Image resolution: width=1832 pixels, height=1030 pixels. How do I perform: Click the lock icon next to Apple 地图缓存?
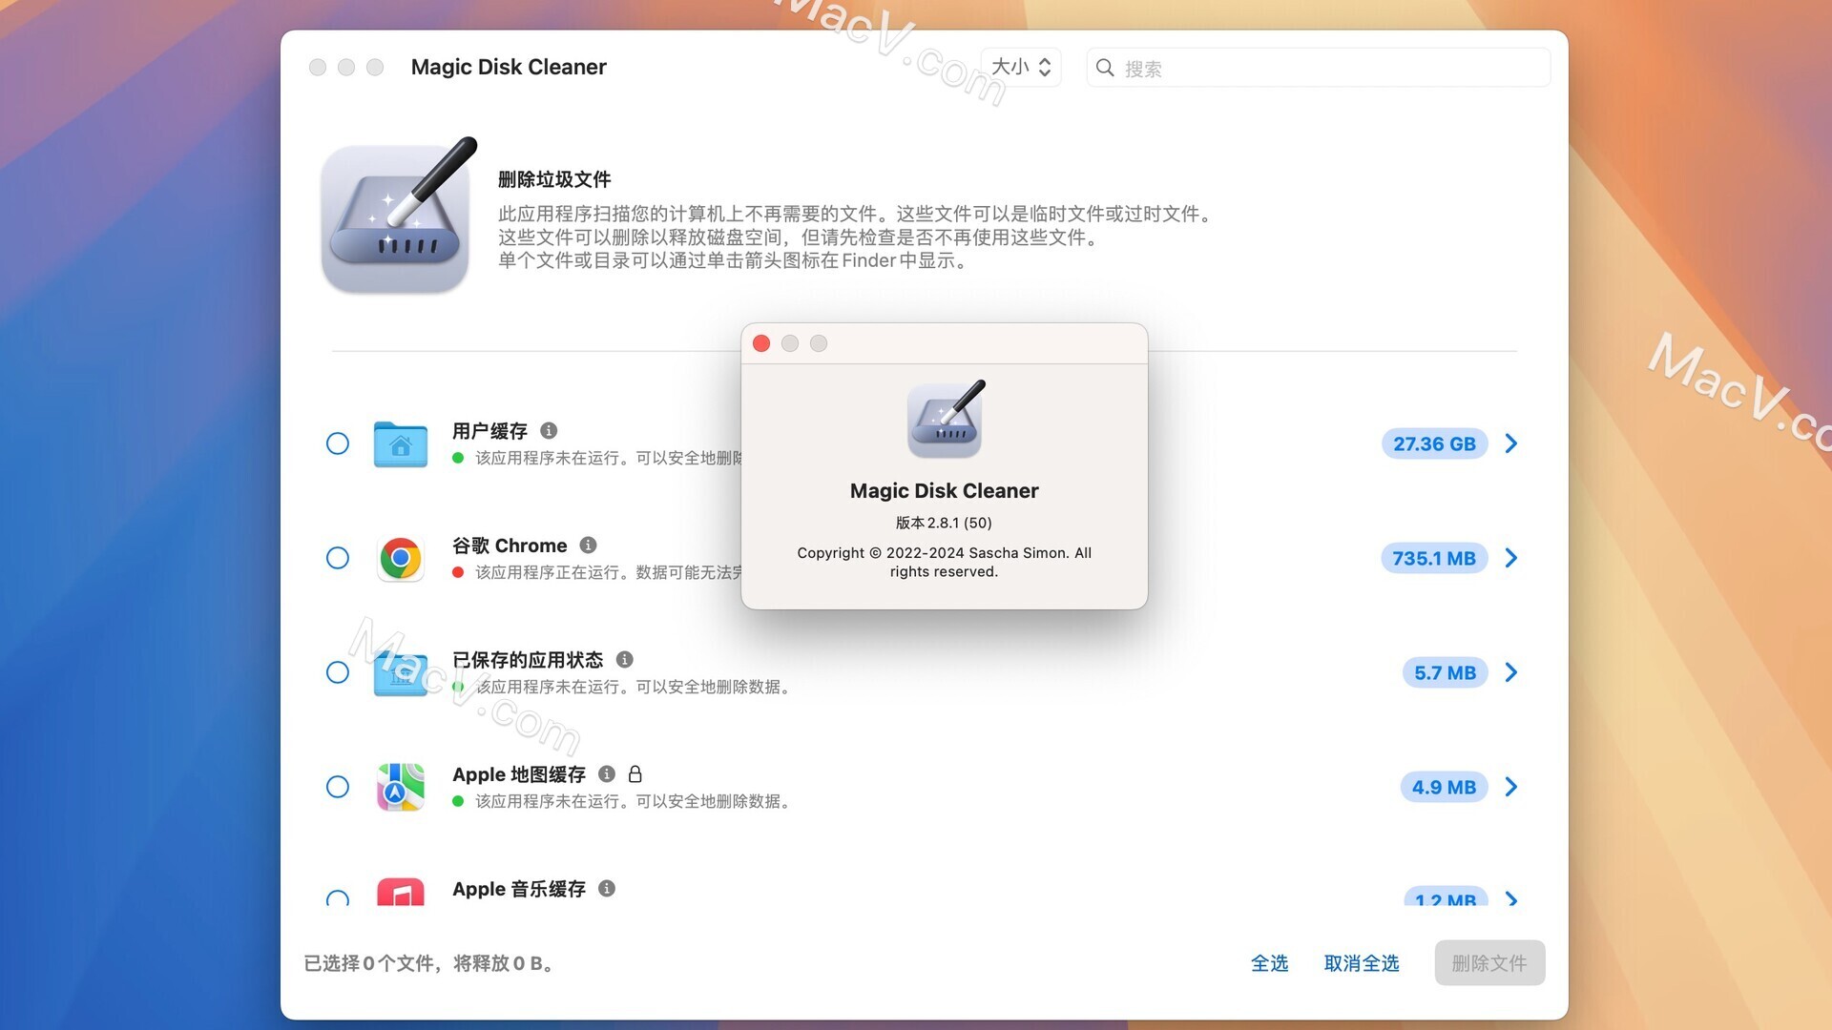click(635, 773)
